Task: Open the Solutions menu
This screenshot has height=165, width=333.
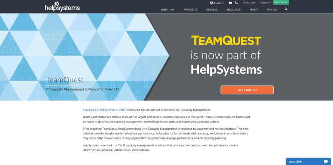Action: pyautogui.click(x=167, y=10)
